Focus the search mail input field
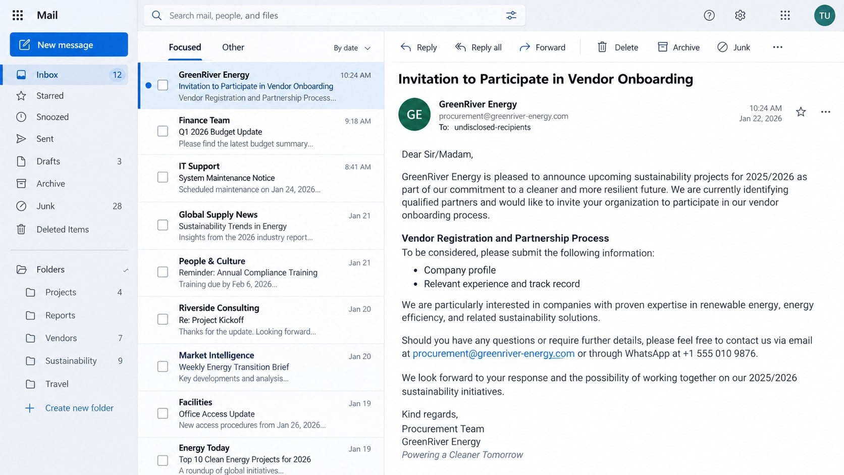Image resolution: width=844 pixels, height=475 pixels. 334,16
